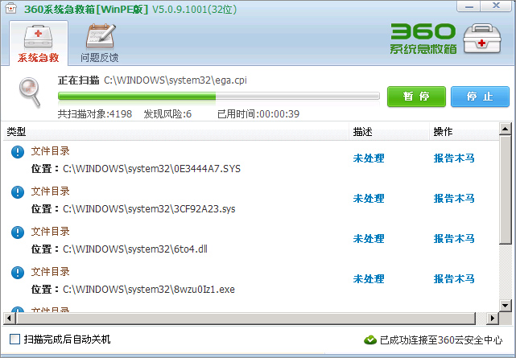This screenshot has height=358, width=516.
Task: Click current scan path ega.cpi text
Action: tap(175, 80)
